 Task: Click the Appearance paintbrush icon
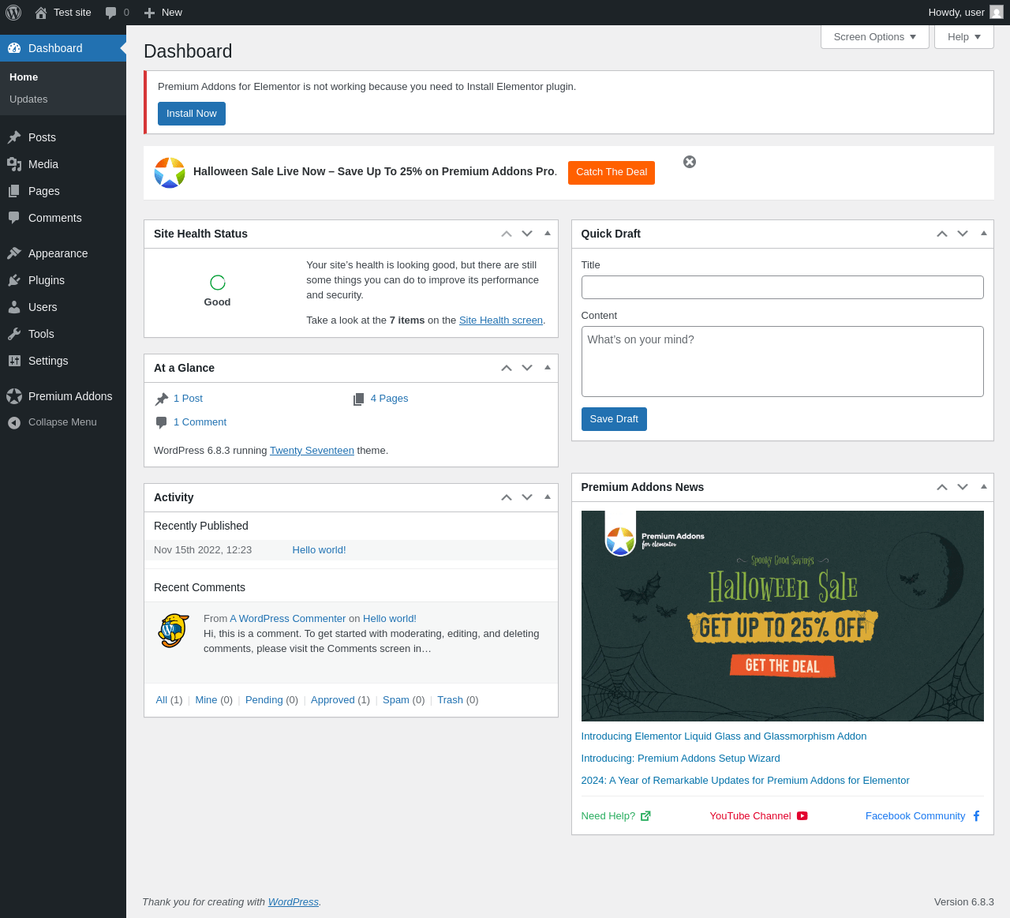(x=14, y=253)
